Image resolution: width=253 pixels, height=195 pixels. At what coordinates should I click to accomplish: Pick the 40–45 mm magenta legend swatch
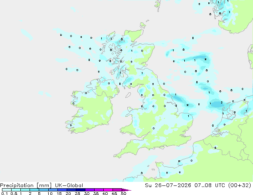[108, 190]
